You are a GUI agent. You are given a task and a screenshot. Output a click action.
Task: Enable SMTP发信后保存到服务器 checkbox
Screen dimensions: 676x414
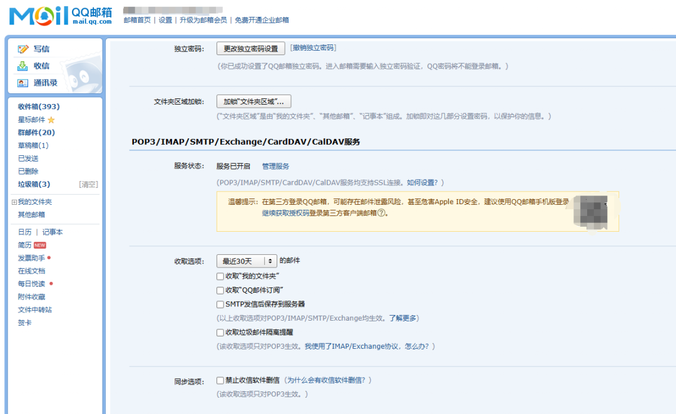[220, 304]
